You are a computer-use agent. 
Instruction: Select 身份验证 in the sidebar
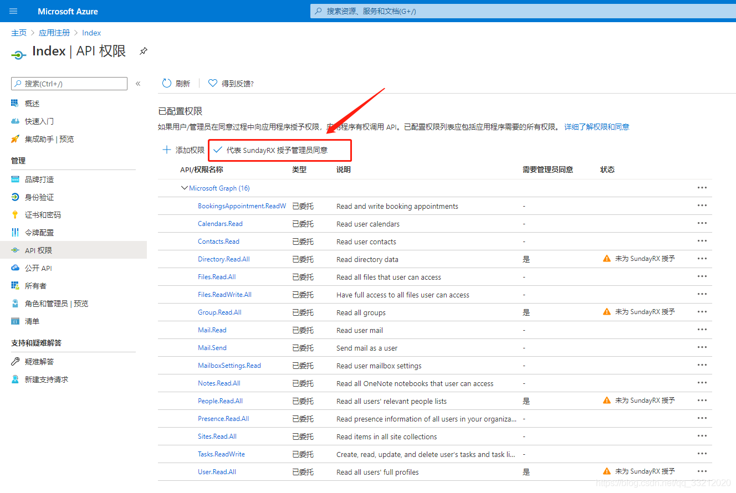pyautogui.click(x=39, y=197)
